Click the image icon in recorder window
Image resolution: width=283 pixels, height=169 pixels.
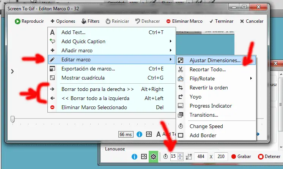144,156
